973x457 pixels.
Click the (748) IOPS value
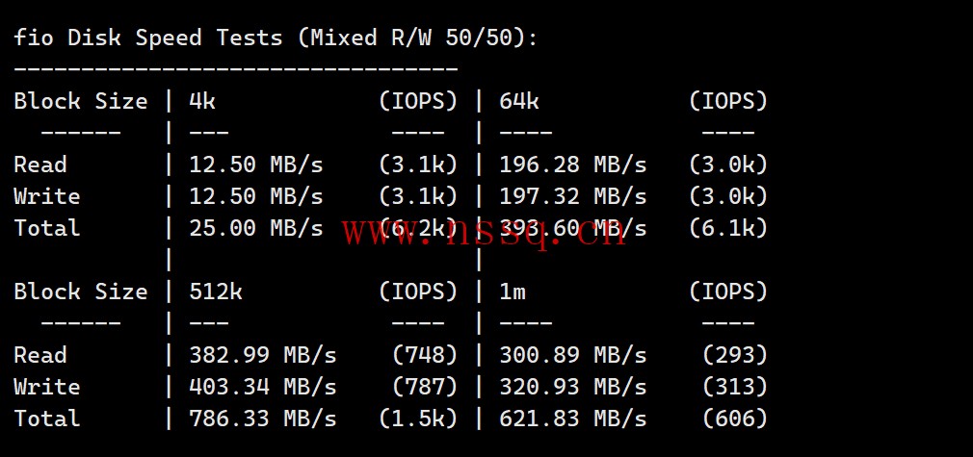(425, 355)
